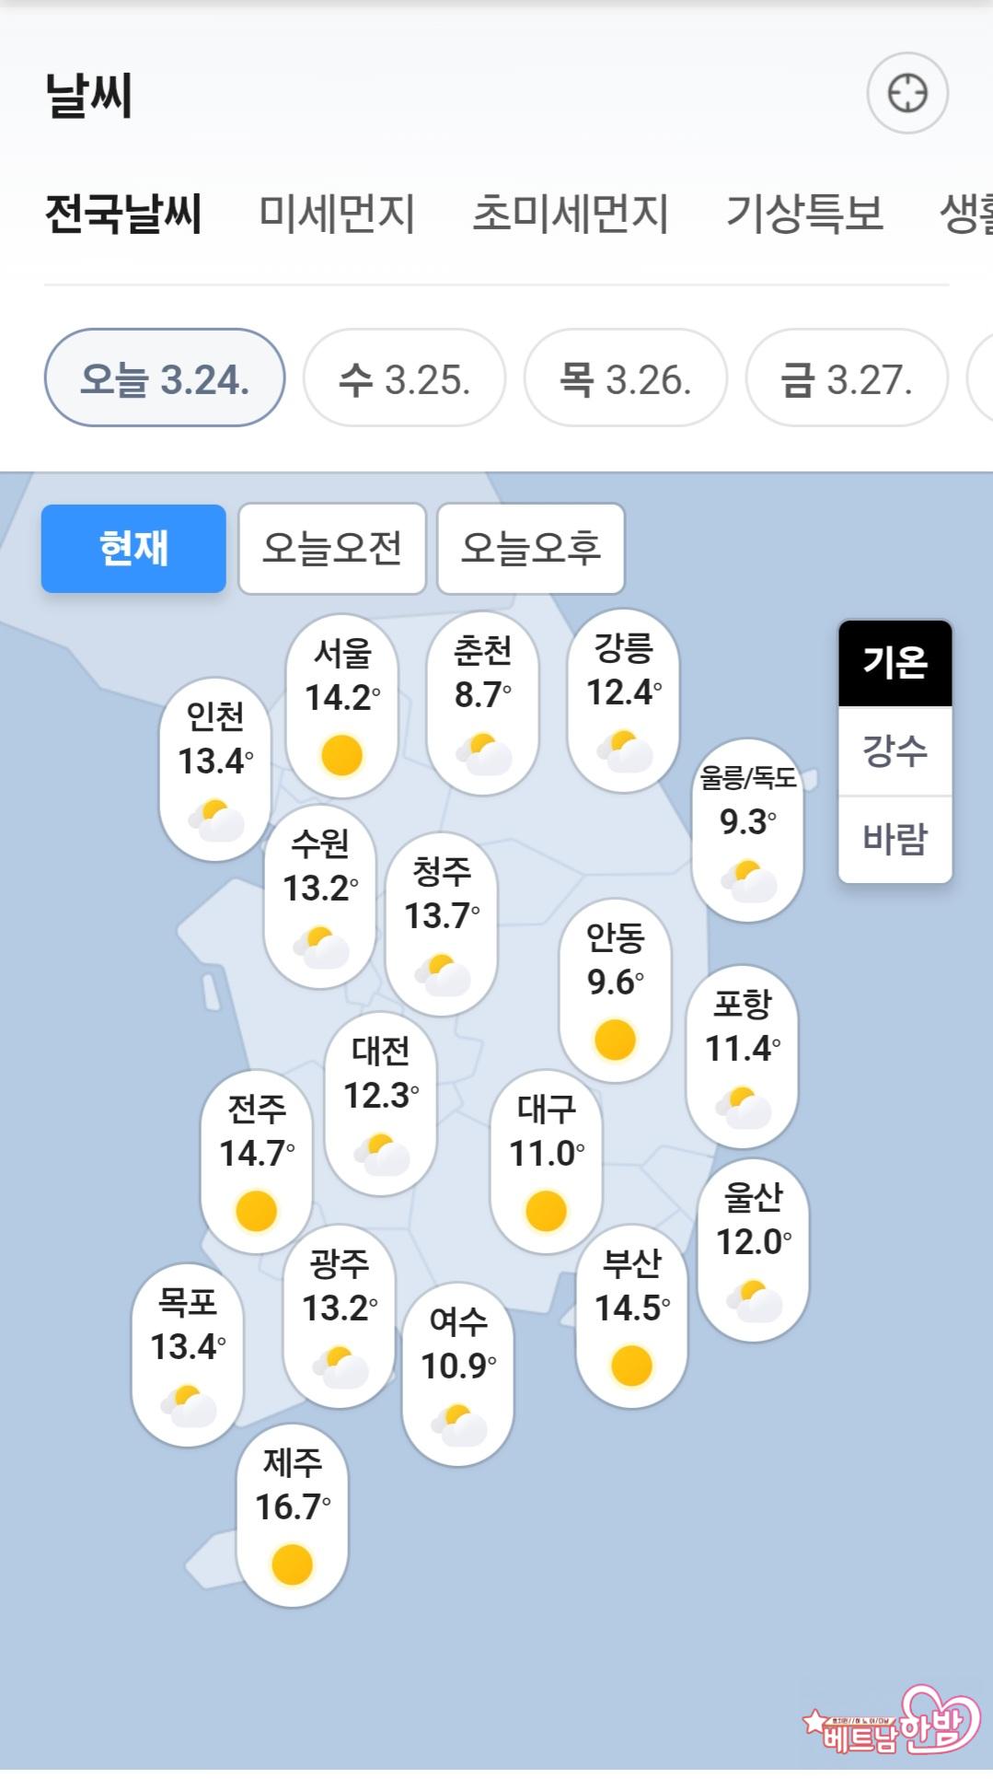Tap Andong's sunny weather icon
This screenshot has width=993, height=1779.
point(615,1041)
